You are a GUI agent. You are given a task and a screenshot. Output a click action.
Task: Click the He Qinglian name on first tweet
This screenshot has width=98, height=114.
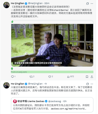pos(17,3)
